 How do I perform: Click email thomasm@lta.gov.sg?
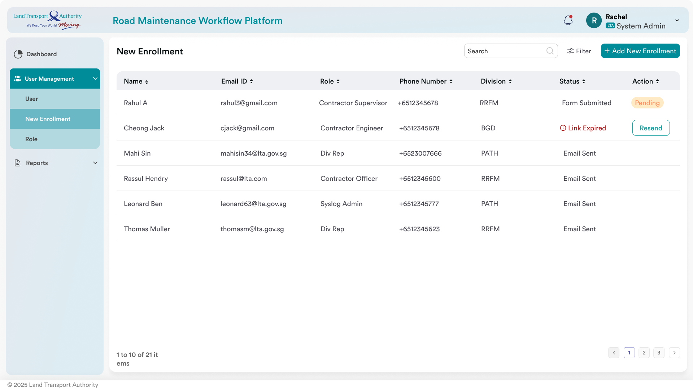click(252, 229)
